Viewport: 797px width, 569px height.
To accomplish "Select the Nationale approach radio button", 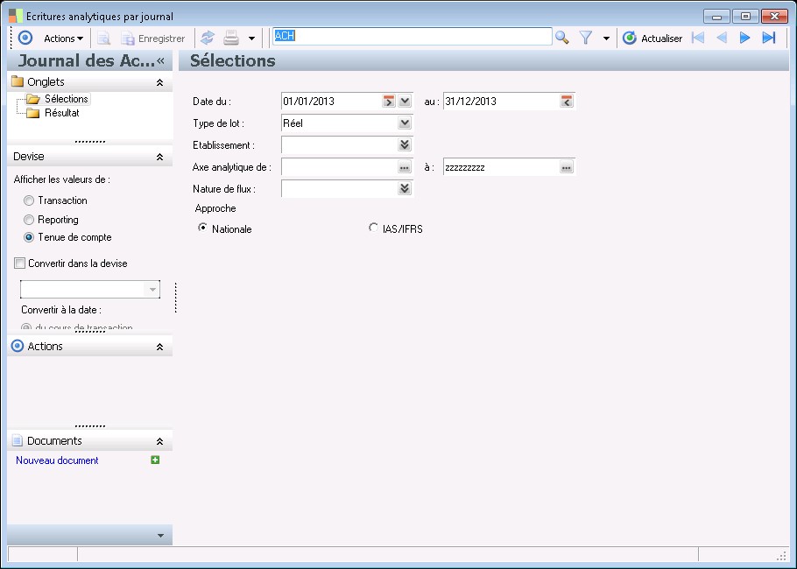I will (203, 228).
